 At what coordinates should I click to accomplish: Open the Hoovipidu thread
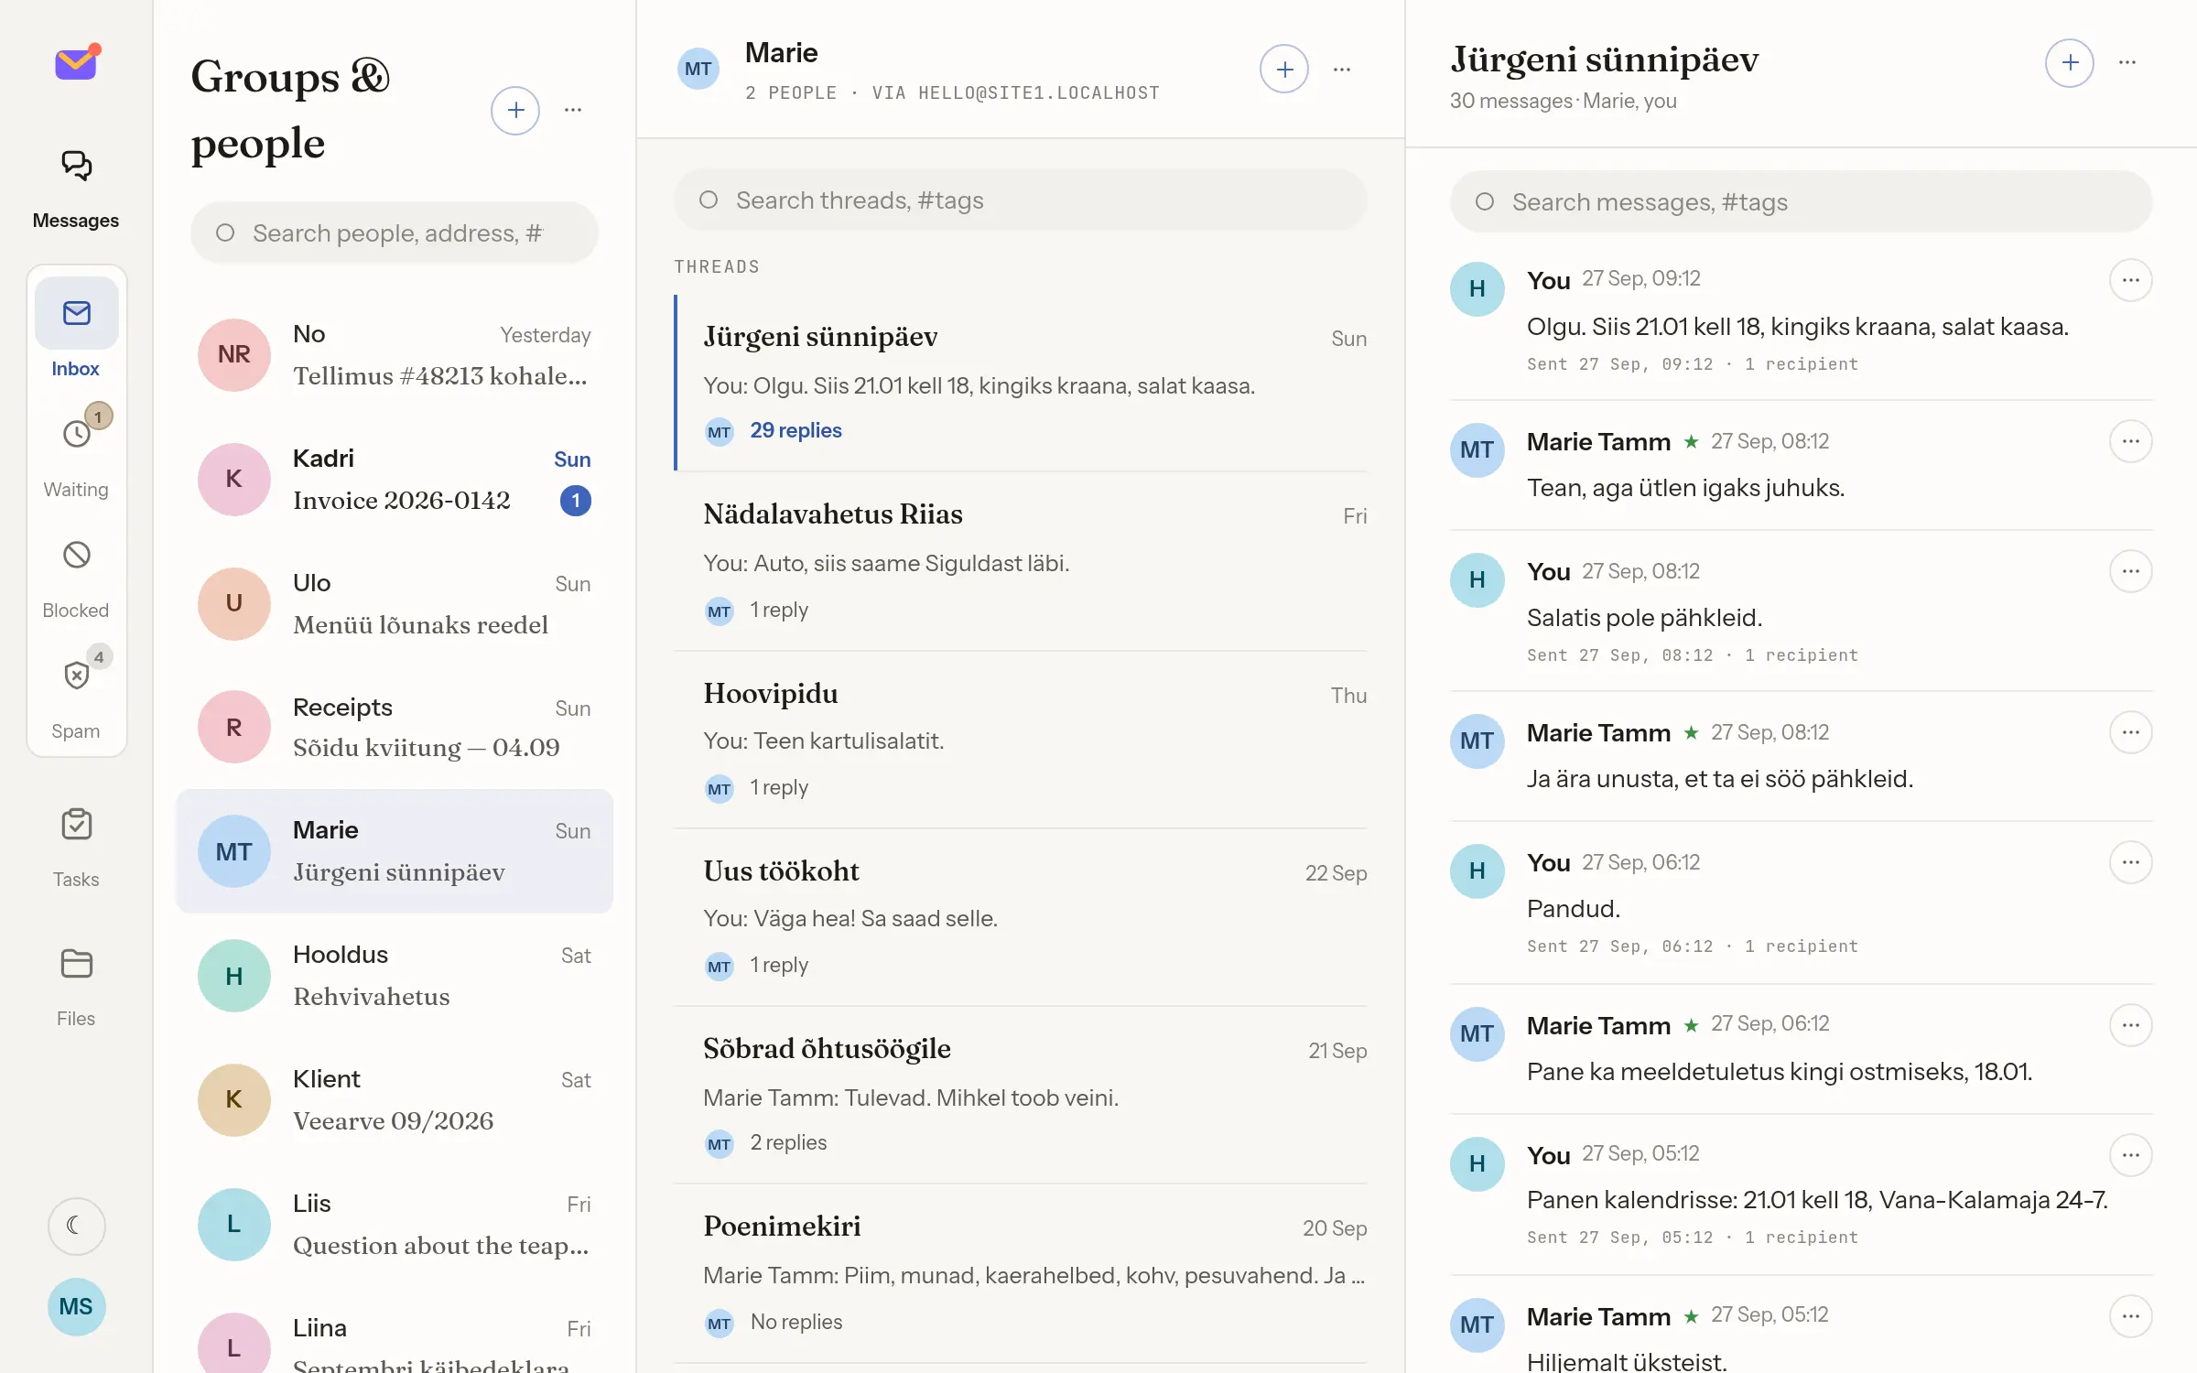click(x=1021, y=740)
